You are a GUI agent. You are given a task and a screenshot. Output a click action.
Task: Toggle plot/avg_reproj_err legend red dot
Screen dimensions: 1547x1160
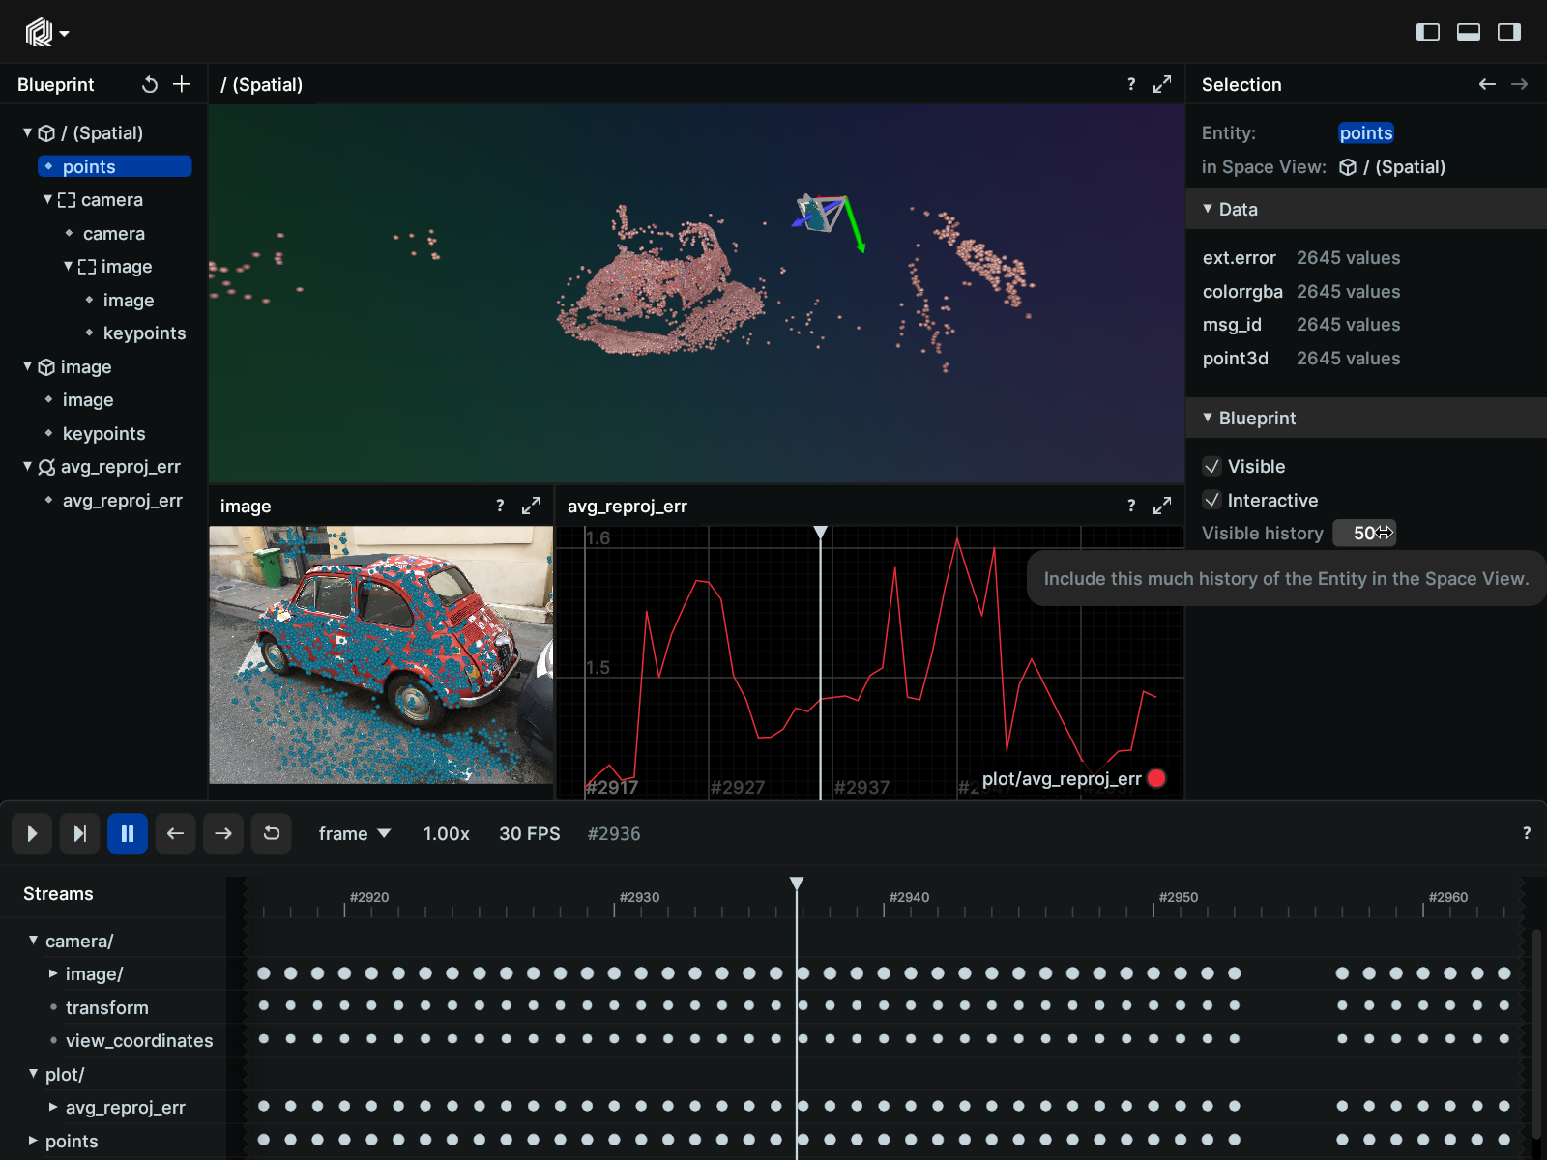coord(1156,778)
